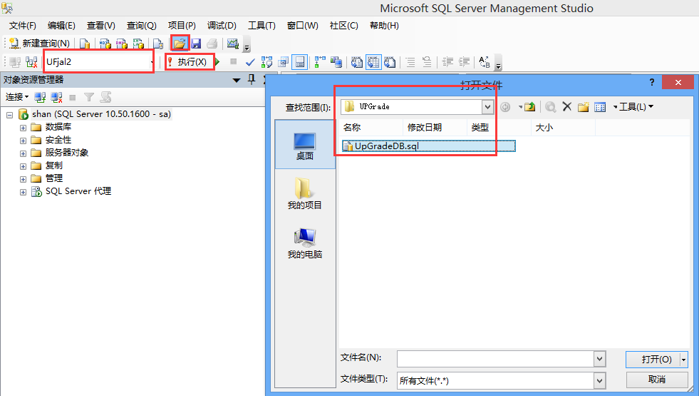This screenshot has width=699, height=396.
Task: Open the UFjal2 database dropdown
Action: tap(152, 61)
